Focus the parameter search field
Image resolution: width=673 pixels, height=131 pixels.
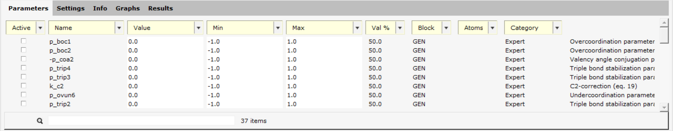[x=141, y=120]
